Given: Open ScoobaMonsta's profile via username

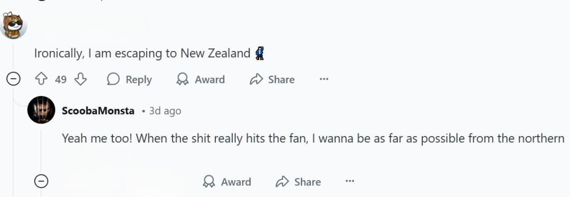Looking at the screenshot, I should coord(98,111).
